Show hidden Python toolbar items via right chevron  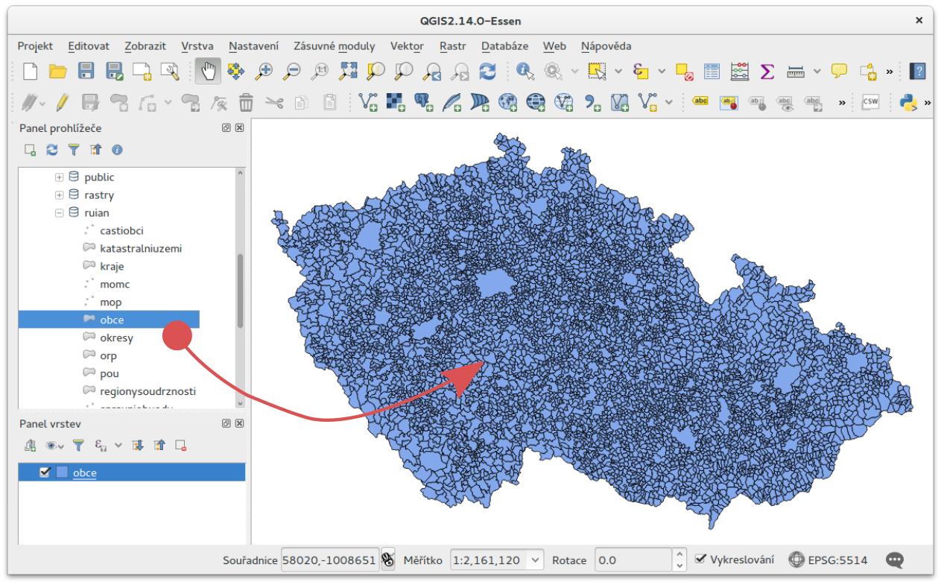(x=928, y=102)
